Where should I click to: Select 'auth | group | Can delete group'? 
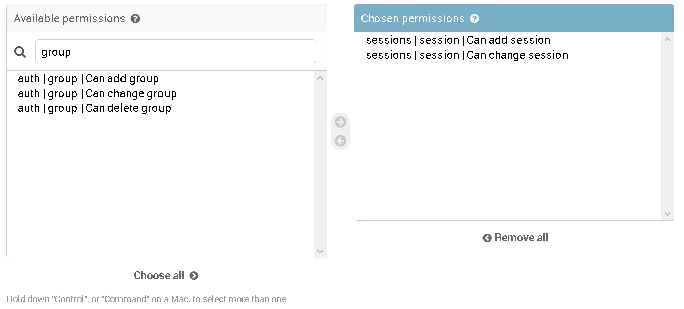point(94,108)
